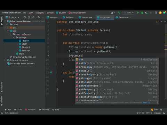This screenshot has width=167, height=125.
Task: Click the InheritianceSample breadcrumb
Action: click(x=11, y=12)
